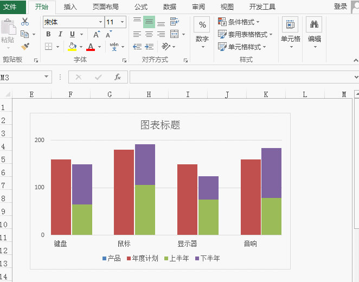Open the Copy options arrow
The height and width of the screenshot is (282, 359).
[x=34, y=34]
